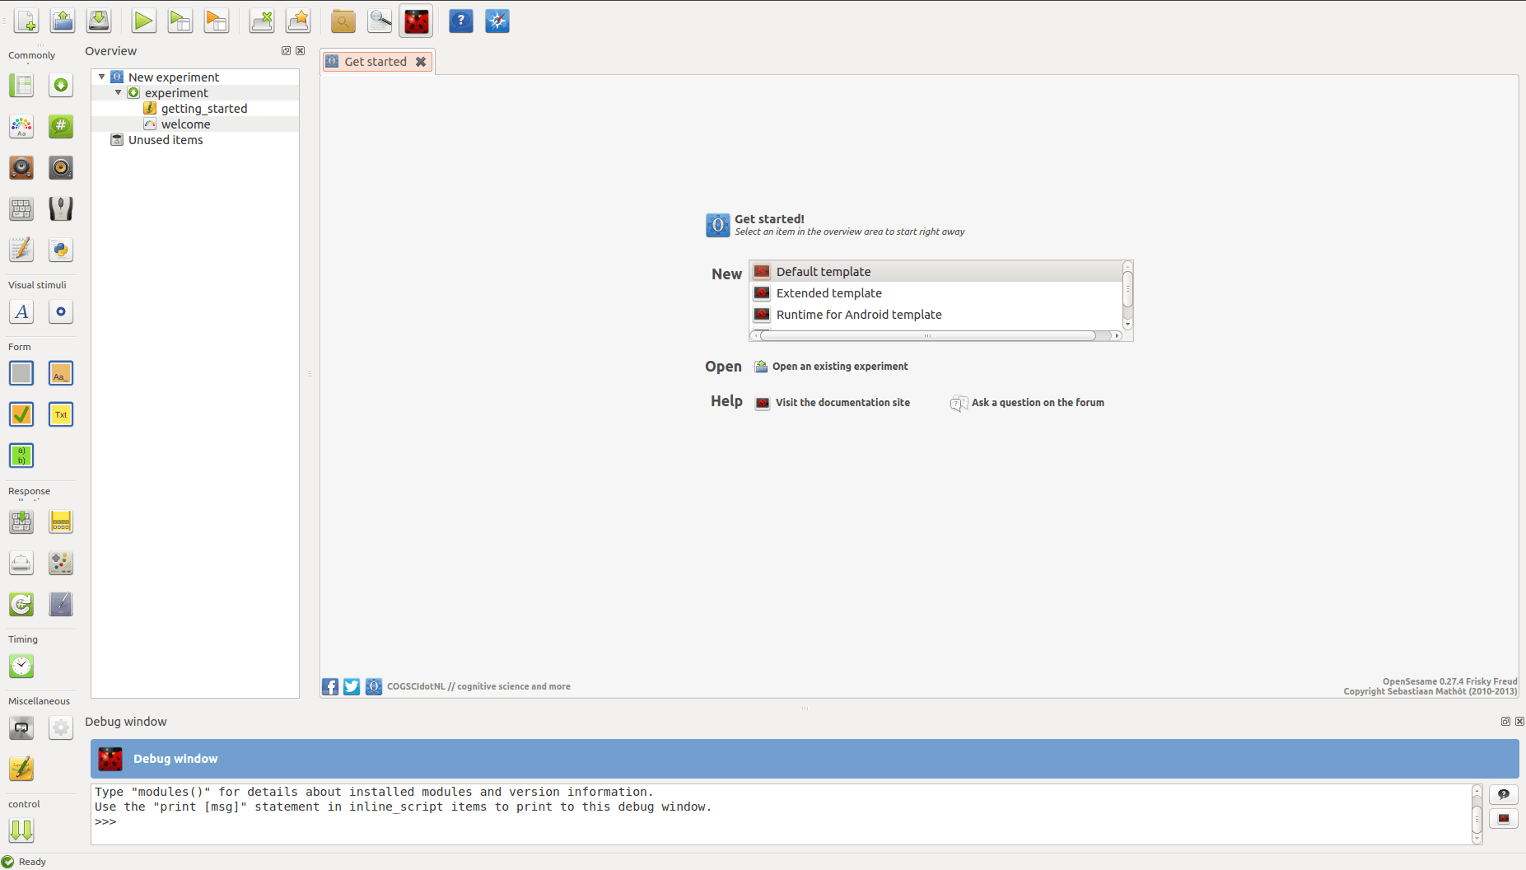Select the gear plugin item under Miscellaneous

61,727
